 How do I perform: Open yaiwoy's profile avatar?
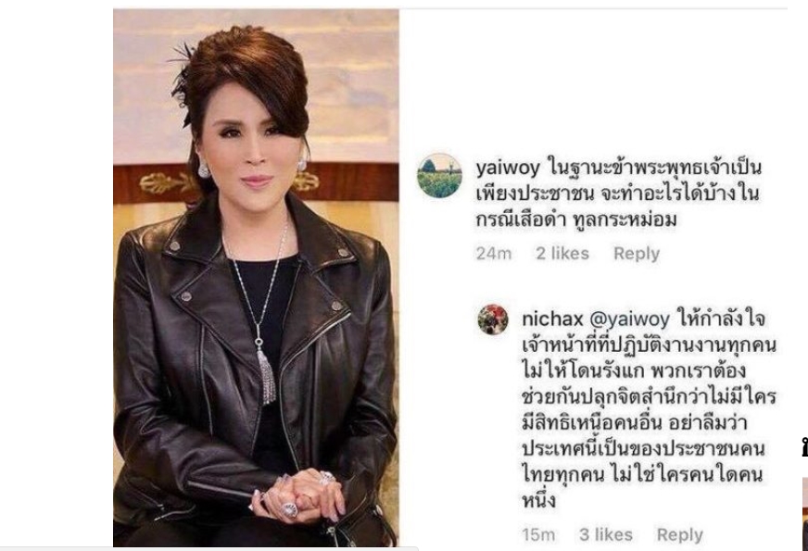(x=439, y=176)
